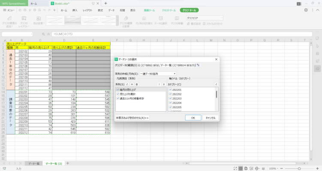Viewport: 322px width, 171px height.
Task: Click the sheet horizontal scrollbar
Action: tap(243, 163)
